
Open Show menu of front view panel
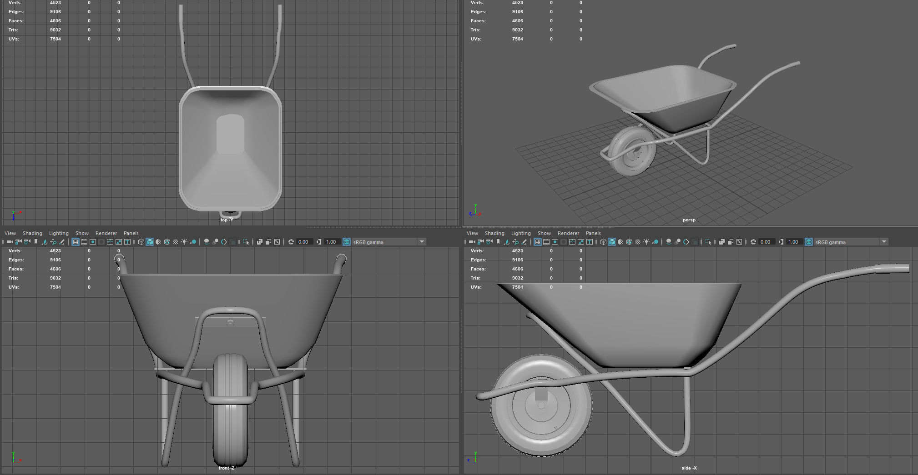82,233
